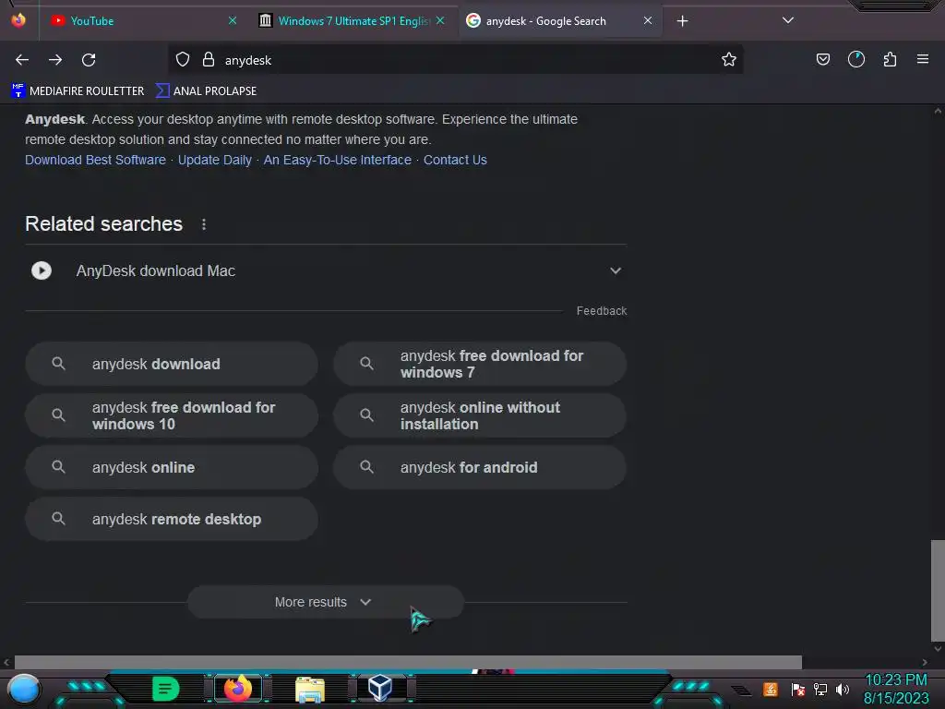
Task: Play the AnyDesk download Mac icon
Action: (42, 270)
